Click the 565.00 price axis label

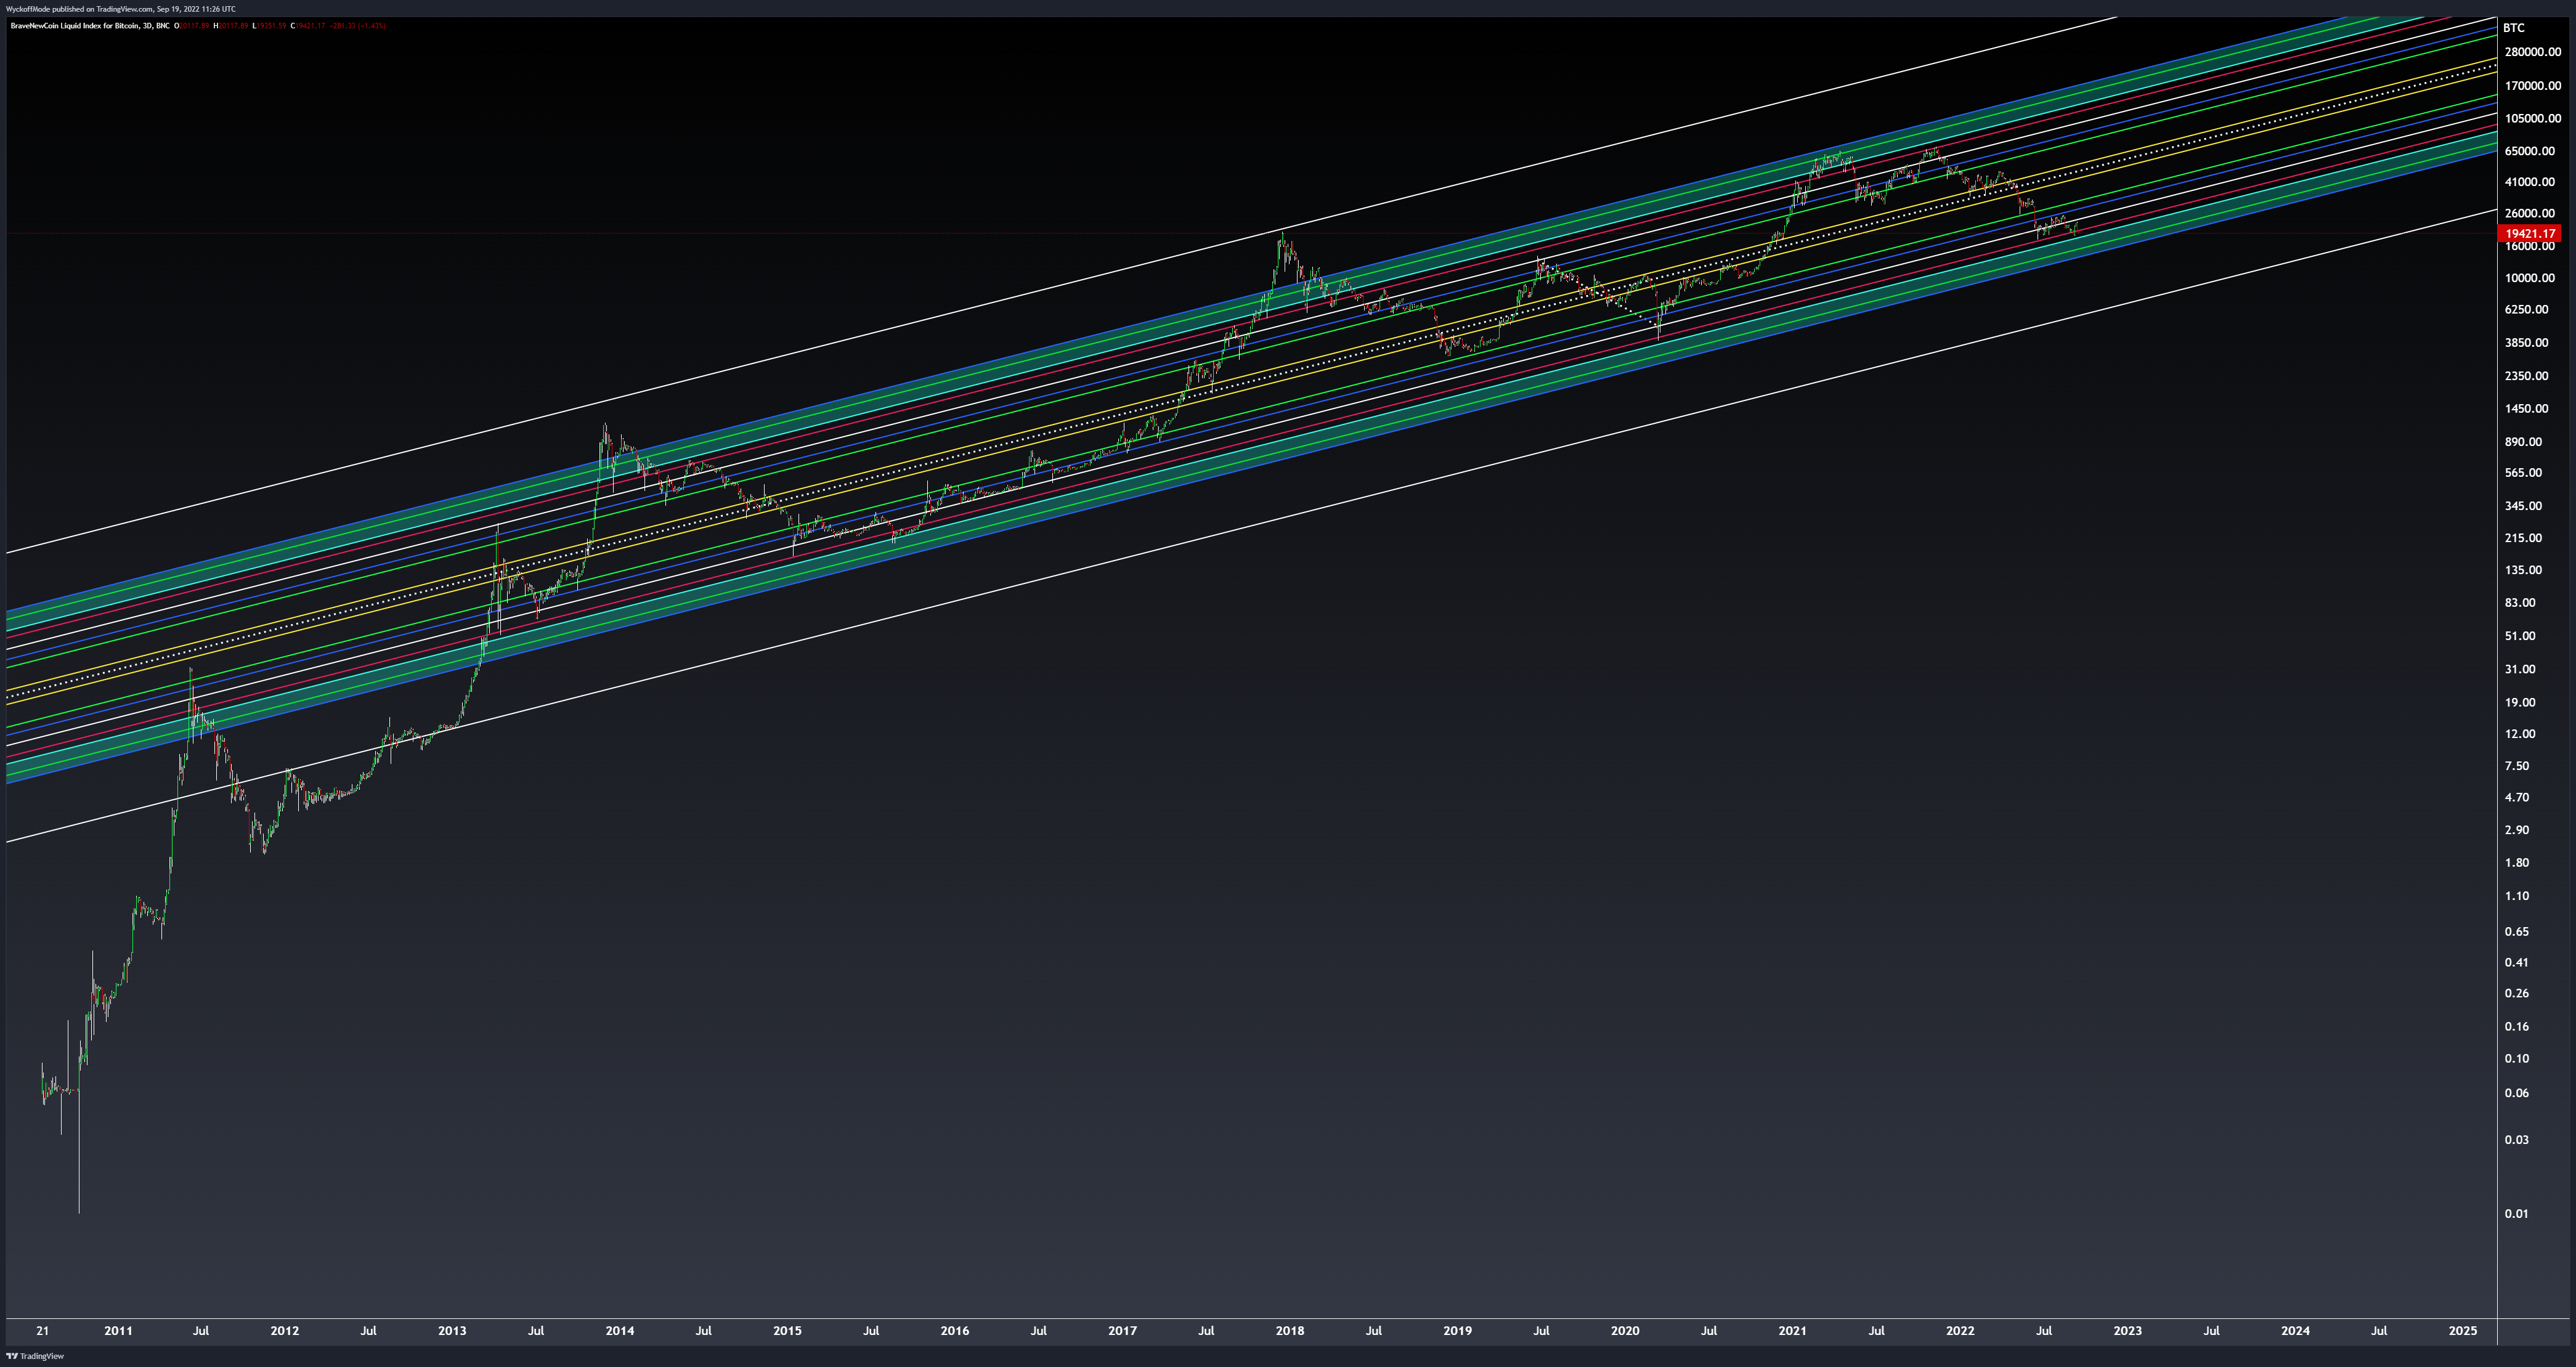(x=2524, y=473)
